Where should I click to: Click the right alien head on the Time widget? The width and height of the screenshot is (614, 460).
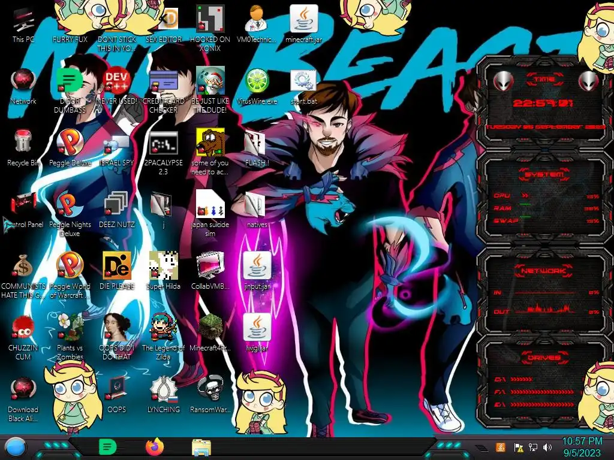589,81
